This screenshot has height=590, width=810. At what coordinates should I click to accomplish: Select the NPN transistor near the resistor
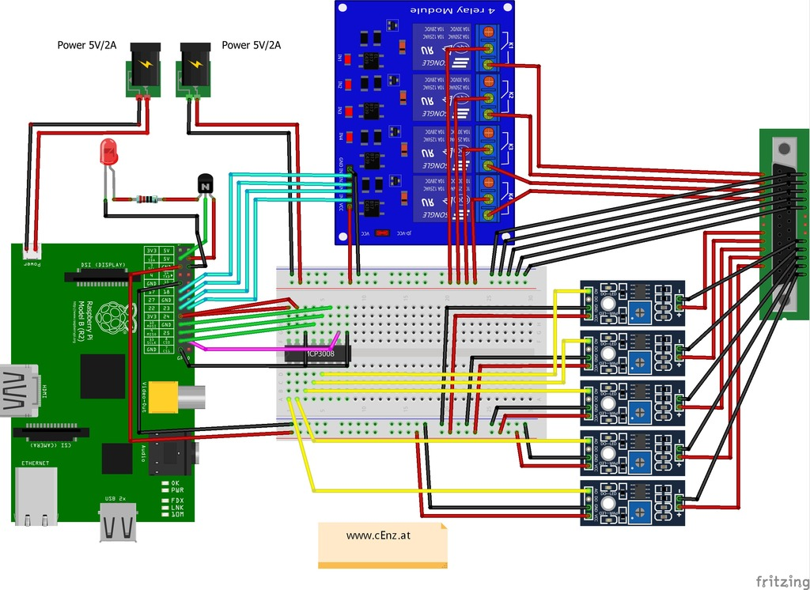[x=206, y=185]
